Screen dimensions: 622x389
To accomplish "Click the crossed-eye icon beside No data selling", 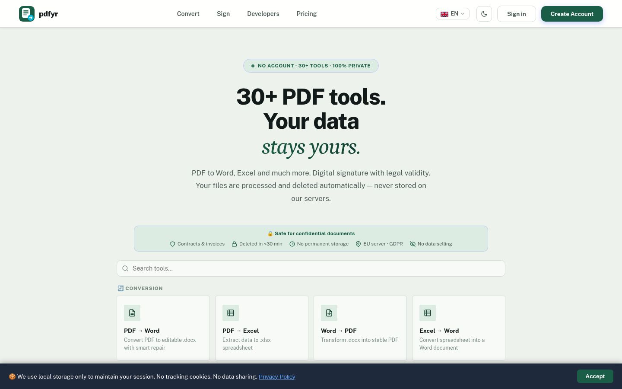I will pos(413,244).
